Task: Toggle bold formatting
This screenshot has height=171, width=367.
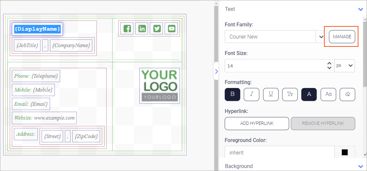Action: 232,94
